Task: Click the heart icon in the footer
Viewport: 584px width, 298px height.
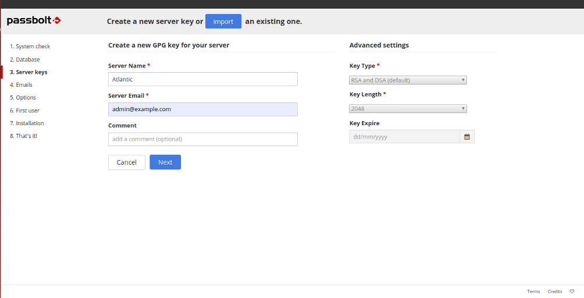Action: 572,291
